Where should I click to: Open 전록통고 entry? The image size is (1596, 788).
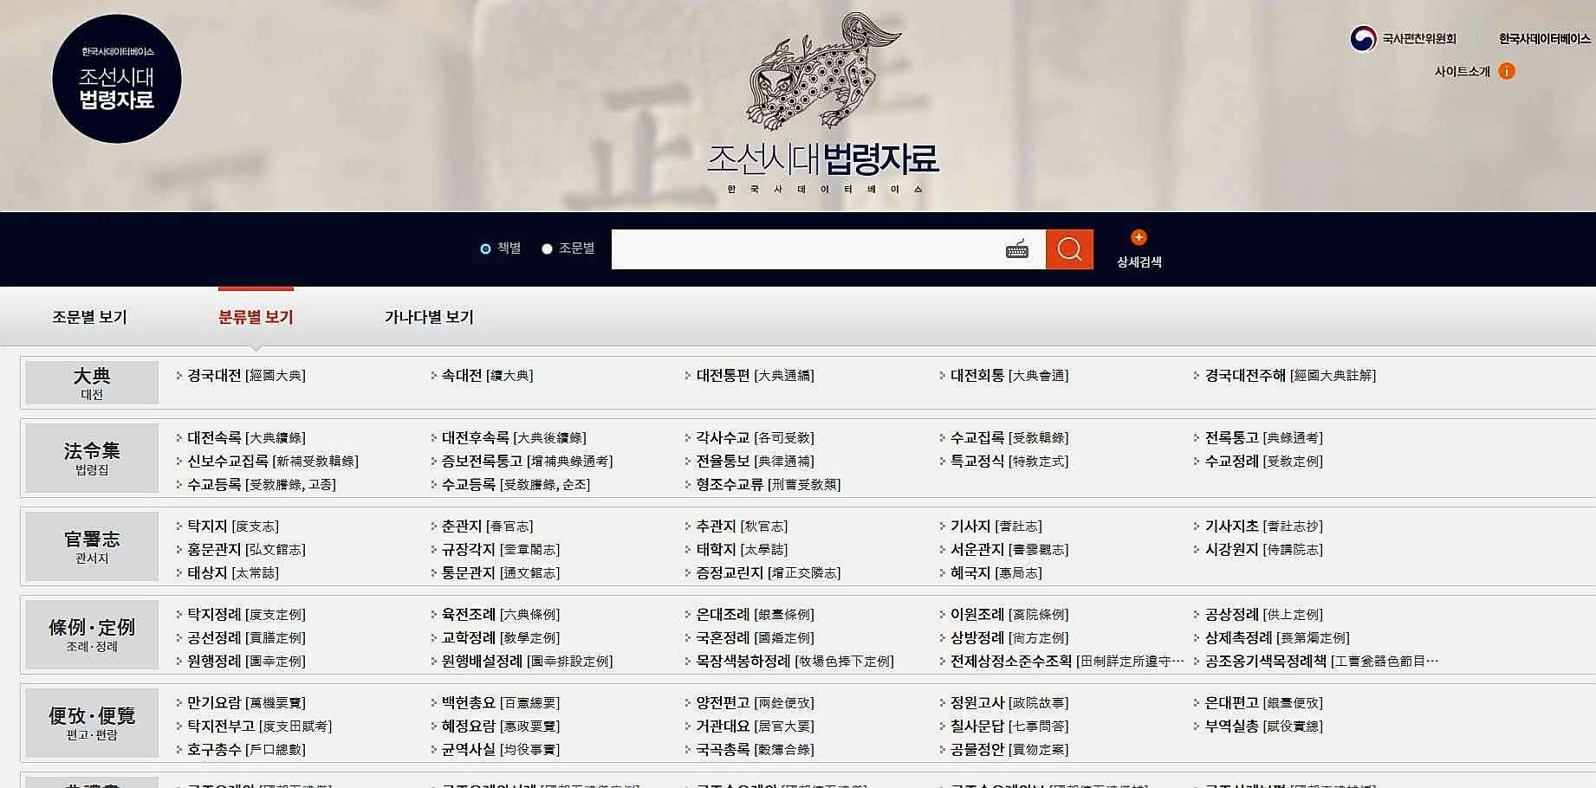[1264, 438]
